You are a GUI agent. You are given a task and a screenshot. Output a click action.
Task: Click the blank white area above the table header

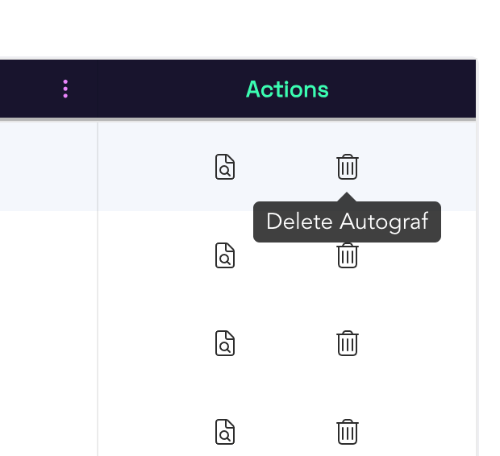tap(242, 28)
